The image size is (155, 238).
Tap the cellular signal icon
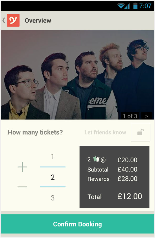(127, 6)
